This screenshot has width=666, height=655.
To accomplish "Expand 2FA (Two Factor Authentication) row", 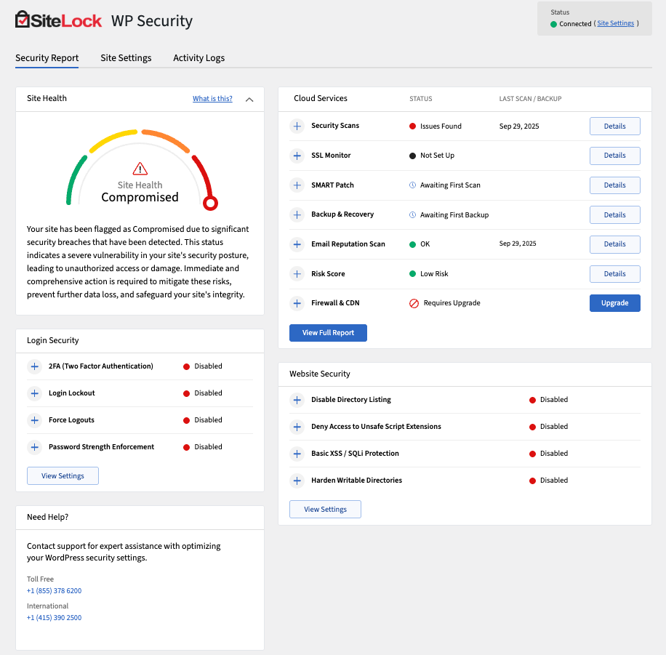I will click(x=34, y=366).
